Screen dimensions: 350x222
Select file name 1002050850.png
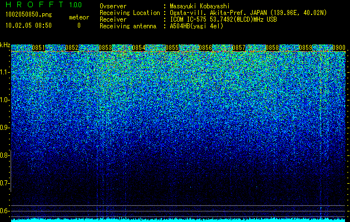point(28,15)
